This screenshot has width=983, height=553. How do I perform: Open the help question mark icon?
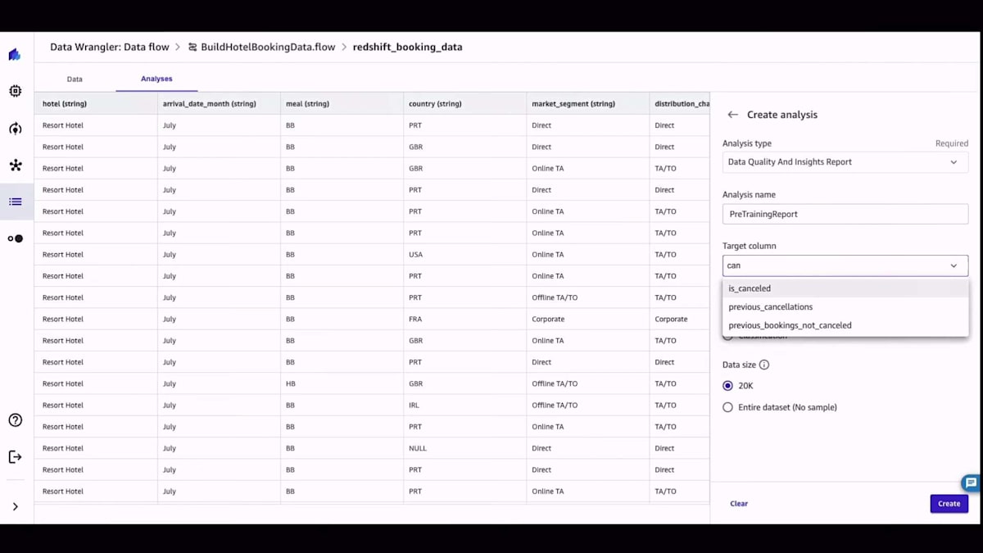tap(15, 420)
